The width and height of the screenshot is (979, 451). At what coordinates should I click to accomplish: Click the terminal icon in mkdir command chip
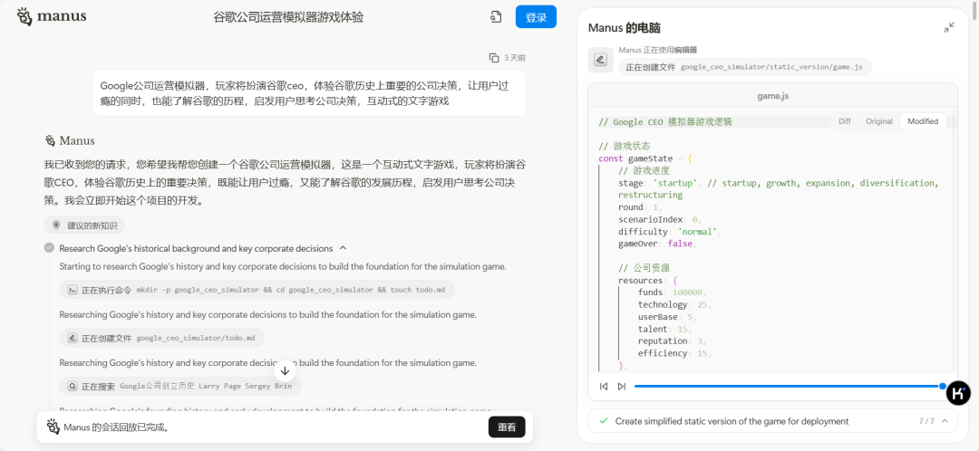(x=72, y=290)
